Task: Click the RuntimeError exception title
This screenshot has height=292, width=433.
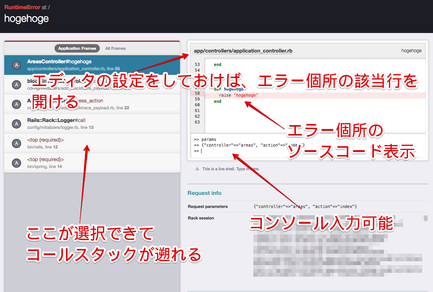Action: tap(22, 7)
